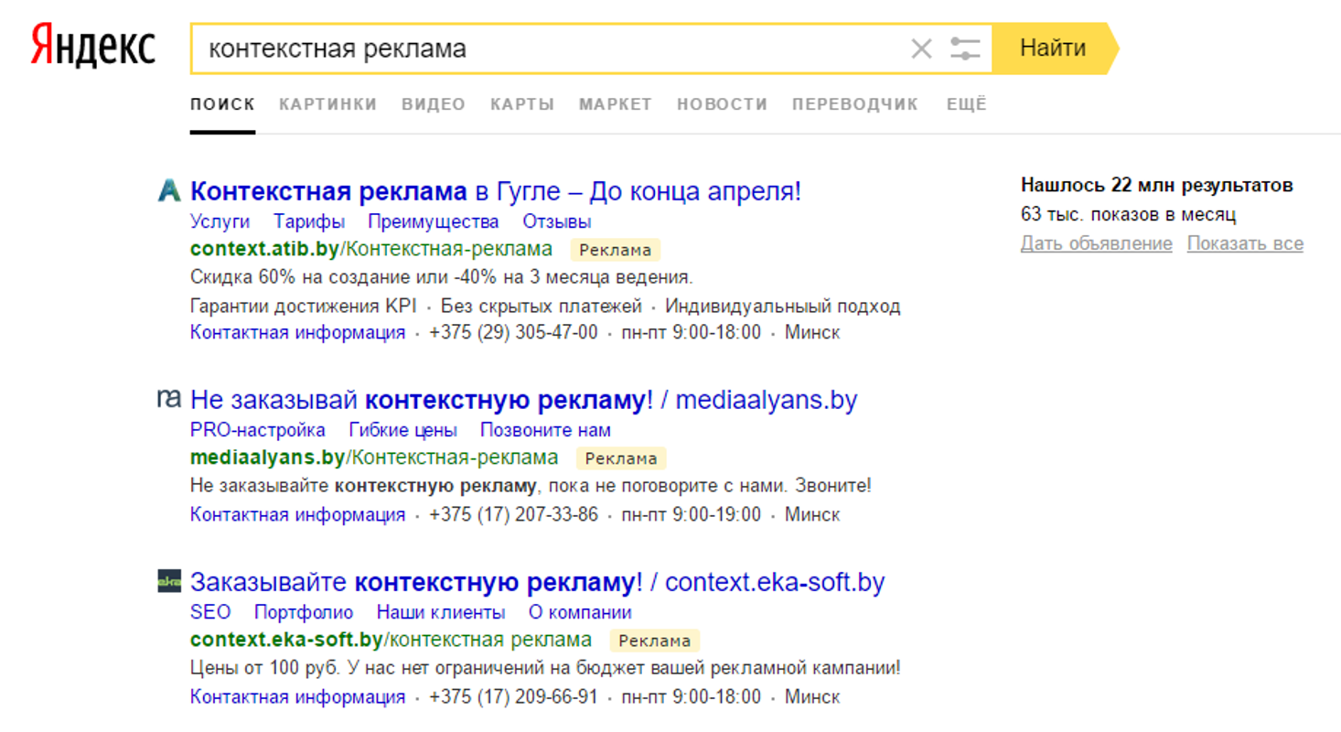Expand the Ещё menu
This screenshot has height=732, width=1341.
click(967, 104)
